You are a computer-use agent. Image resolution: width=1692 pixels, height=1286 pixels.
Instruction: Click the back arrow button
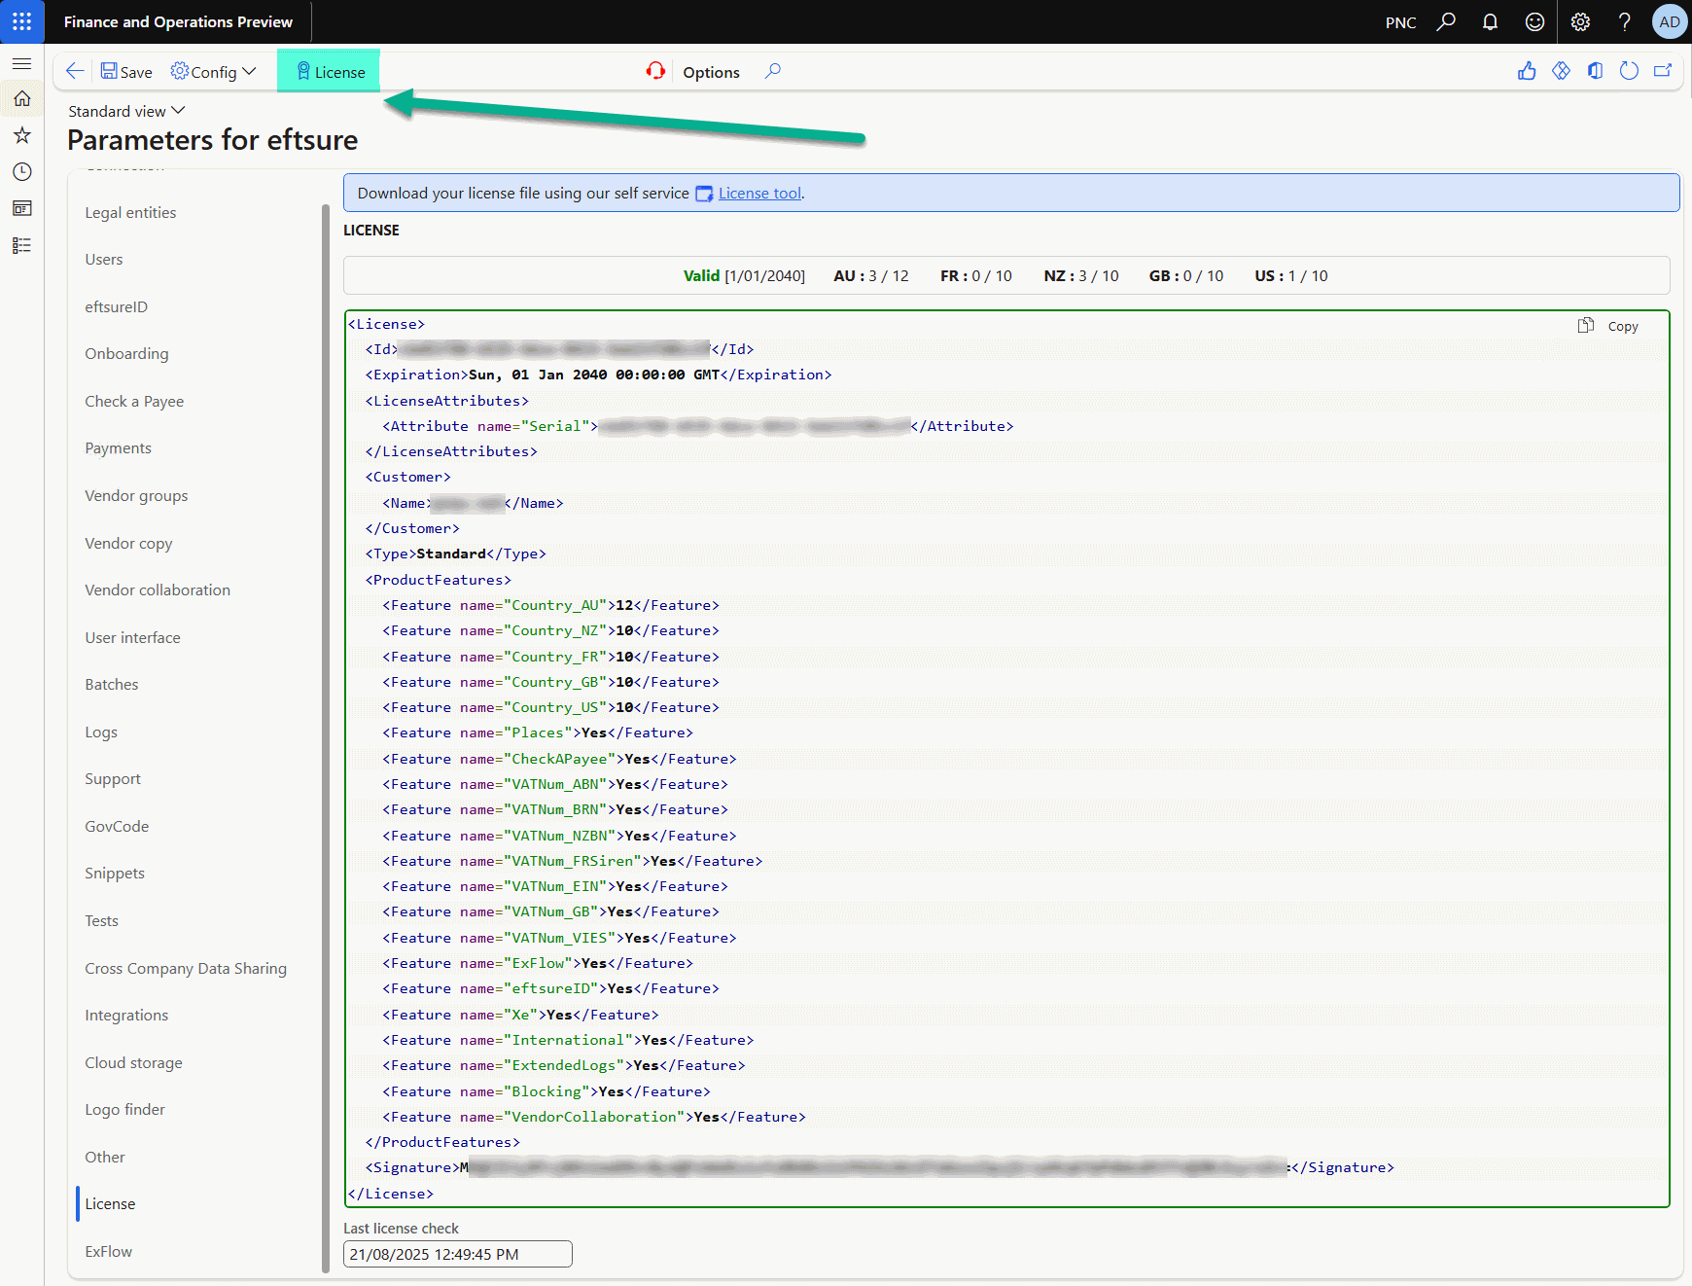[x=75, y=71]
